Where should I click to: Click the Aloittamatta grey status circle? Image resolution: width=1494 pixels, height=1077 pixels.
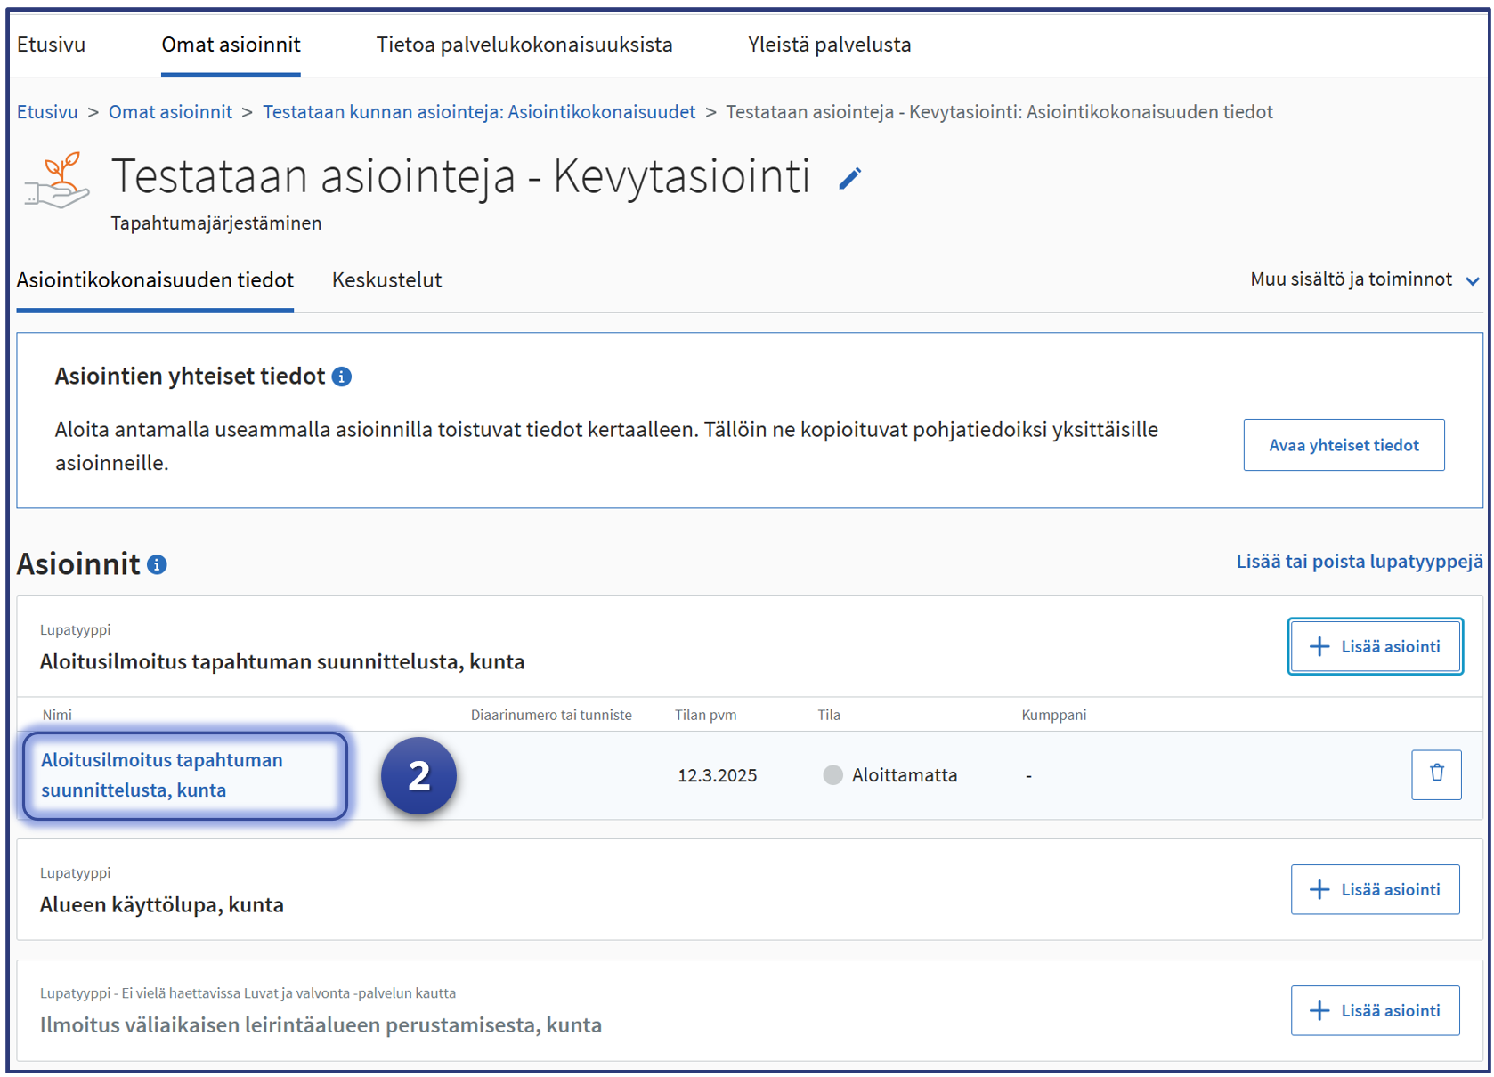(832, 775)
